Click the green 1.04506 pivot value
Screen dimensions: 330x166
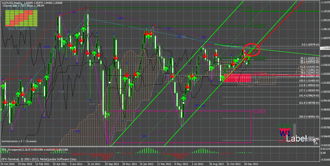(259, 58)
